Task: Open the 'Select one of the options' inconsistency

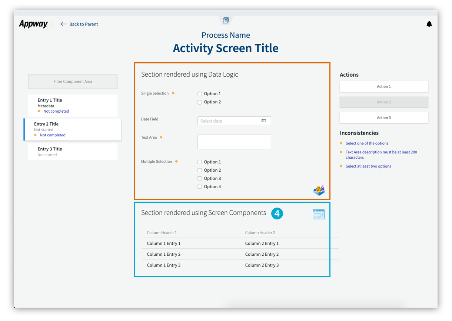Action: point(367,143)
